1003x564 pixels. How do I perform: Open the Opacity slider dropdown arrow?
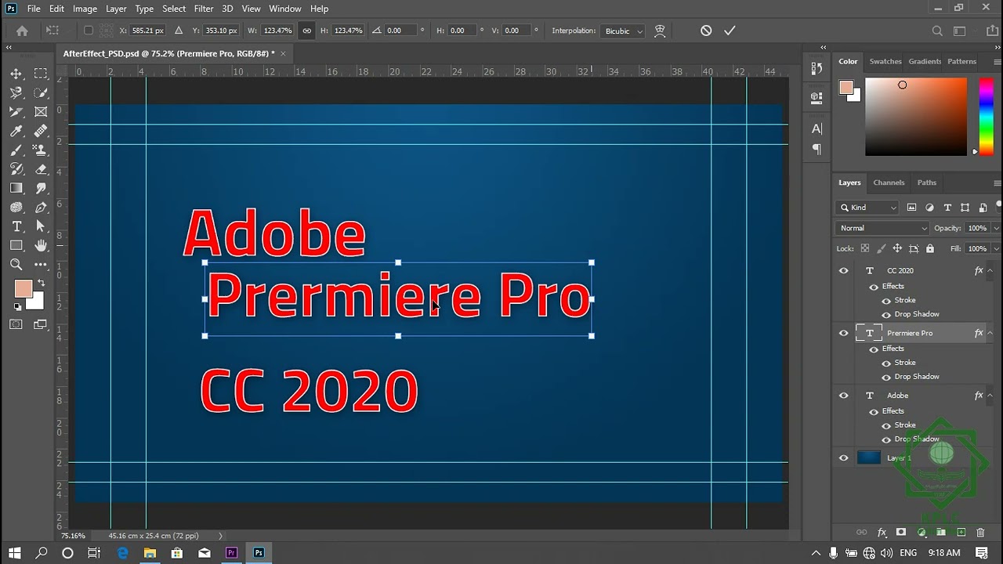point(995,228)
